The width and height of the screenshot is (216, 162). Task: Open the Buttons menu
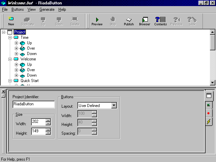point(18,9)
